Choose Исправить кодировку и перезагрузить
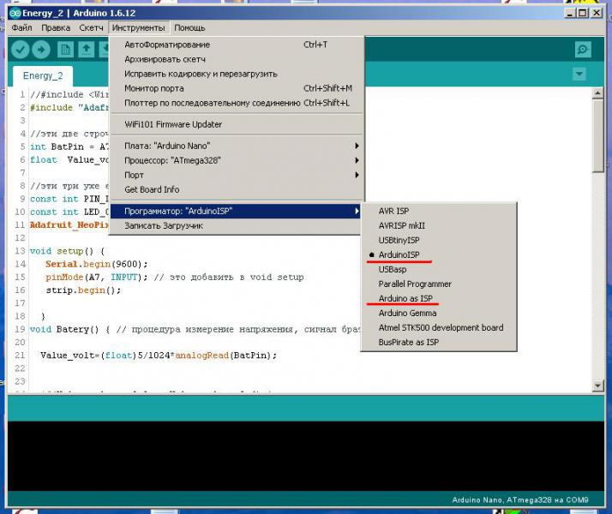The image size is (612, 514). click(237, 74)
